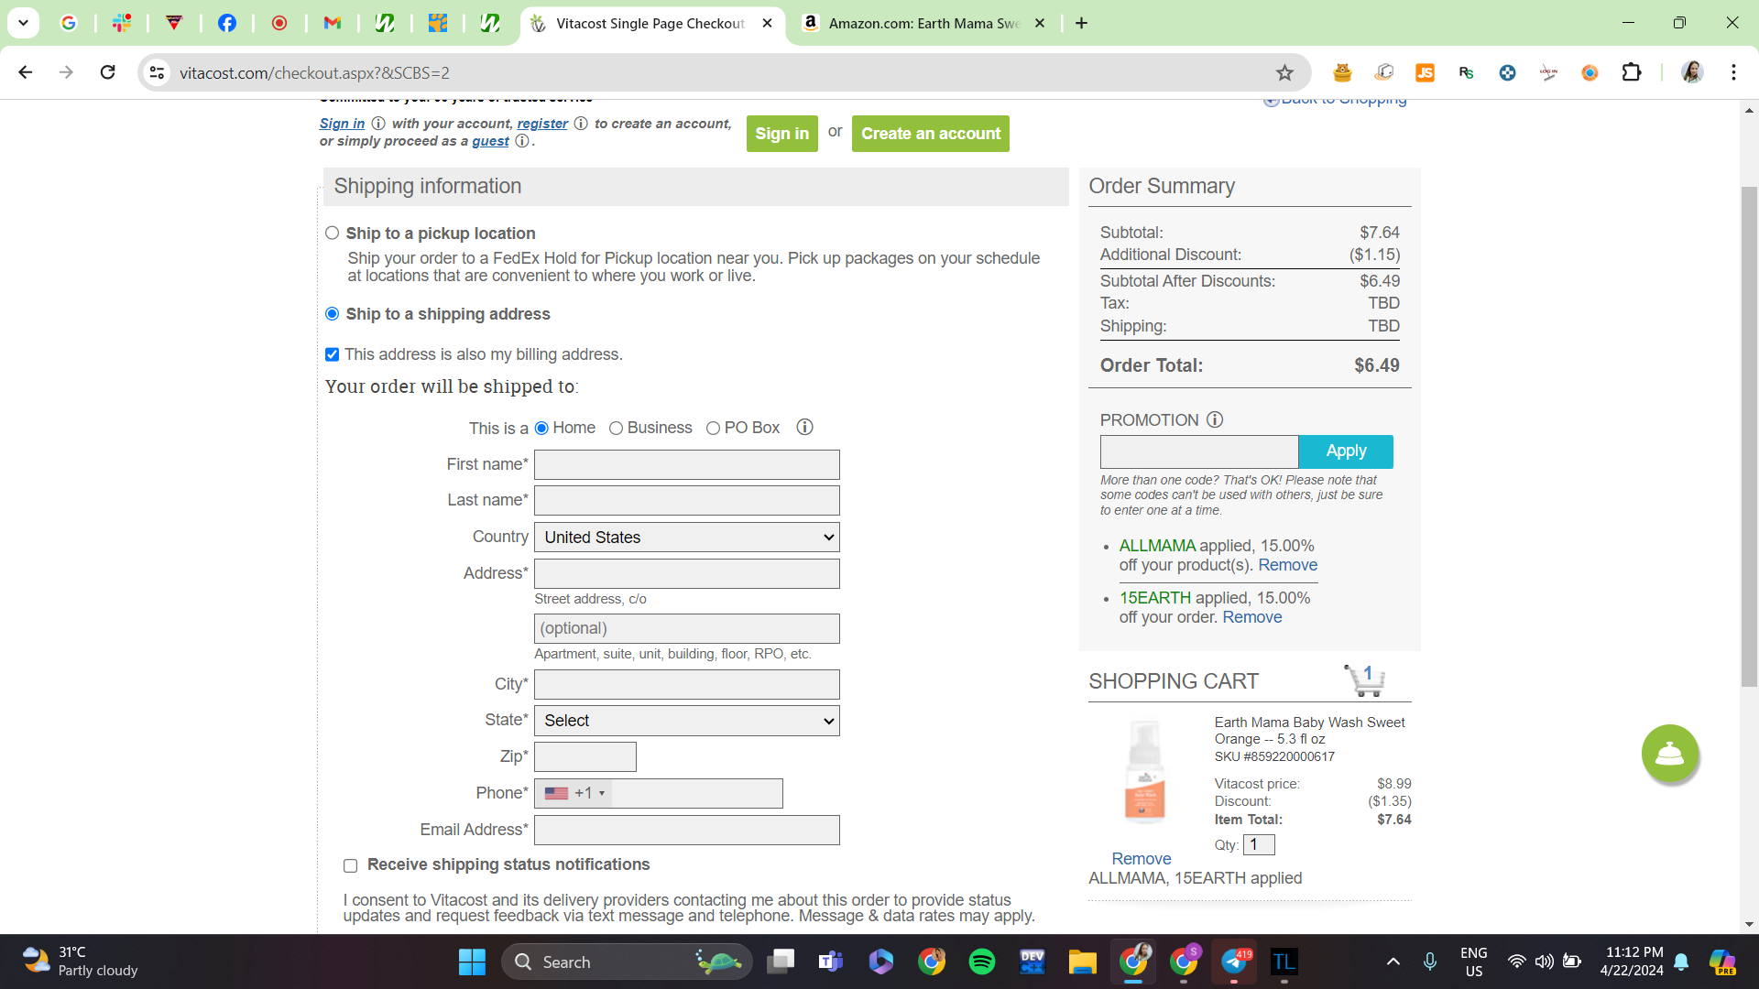Click the taskbar Search box

click(x=628, y=962)
